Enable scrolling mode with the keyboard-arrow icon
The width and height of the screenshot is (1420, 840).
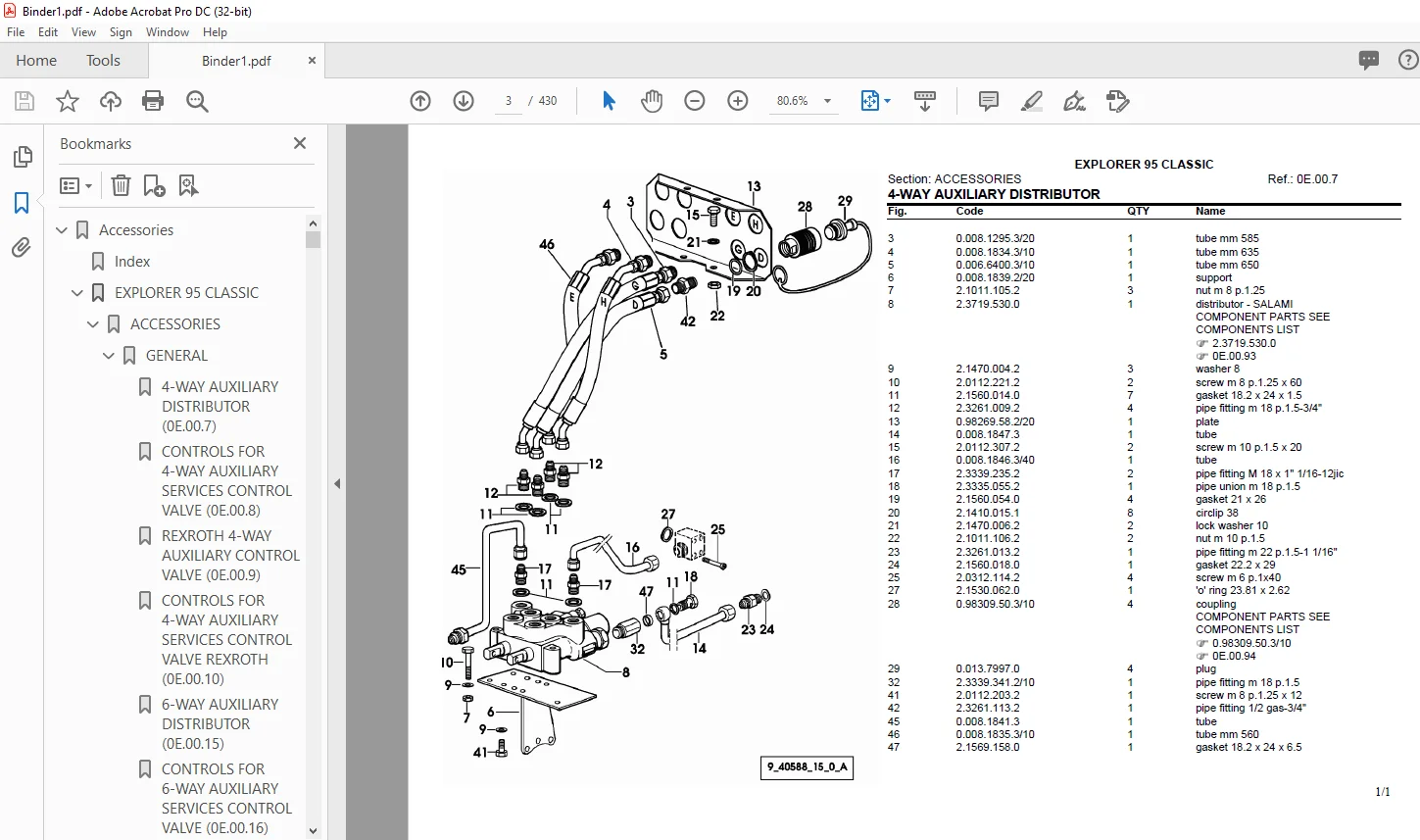tap(924, 101)
